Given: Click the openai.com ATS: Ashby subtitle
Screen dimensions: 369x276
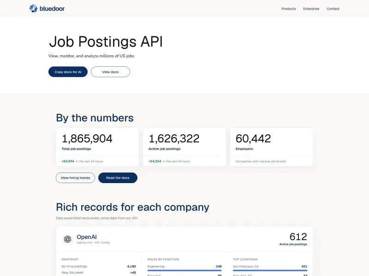Looking at the screenshot, I should (x=93, y=243).
